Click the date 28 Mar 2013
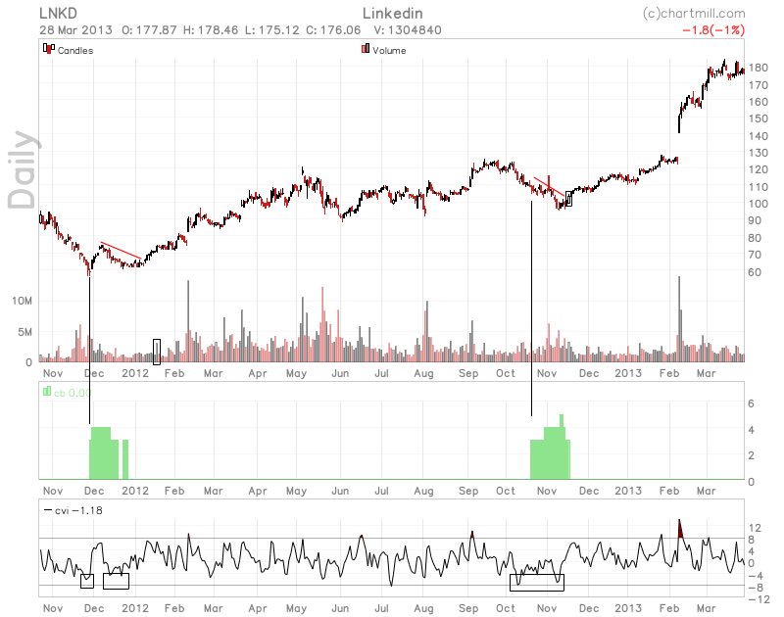Viewport: 784px width, 617px height. pyautogui.click(x=76, y=30)
